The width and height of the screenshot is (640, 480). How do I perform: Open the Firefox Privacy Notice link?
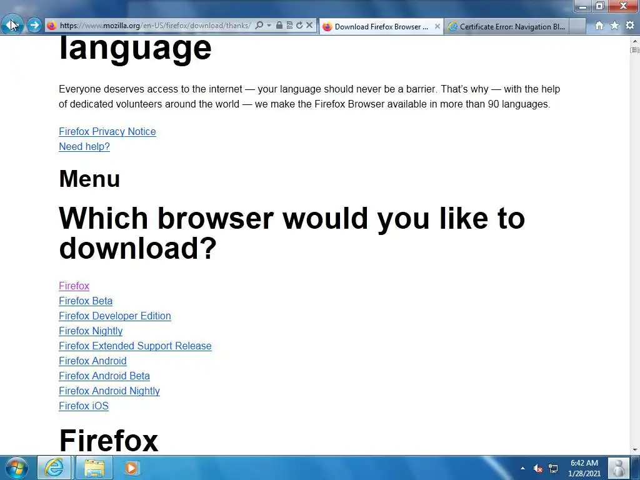coord(107,131)
